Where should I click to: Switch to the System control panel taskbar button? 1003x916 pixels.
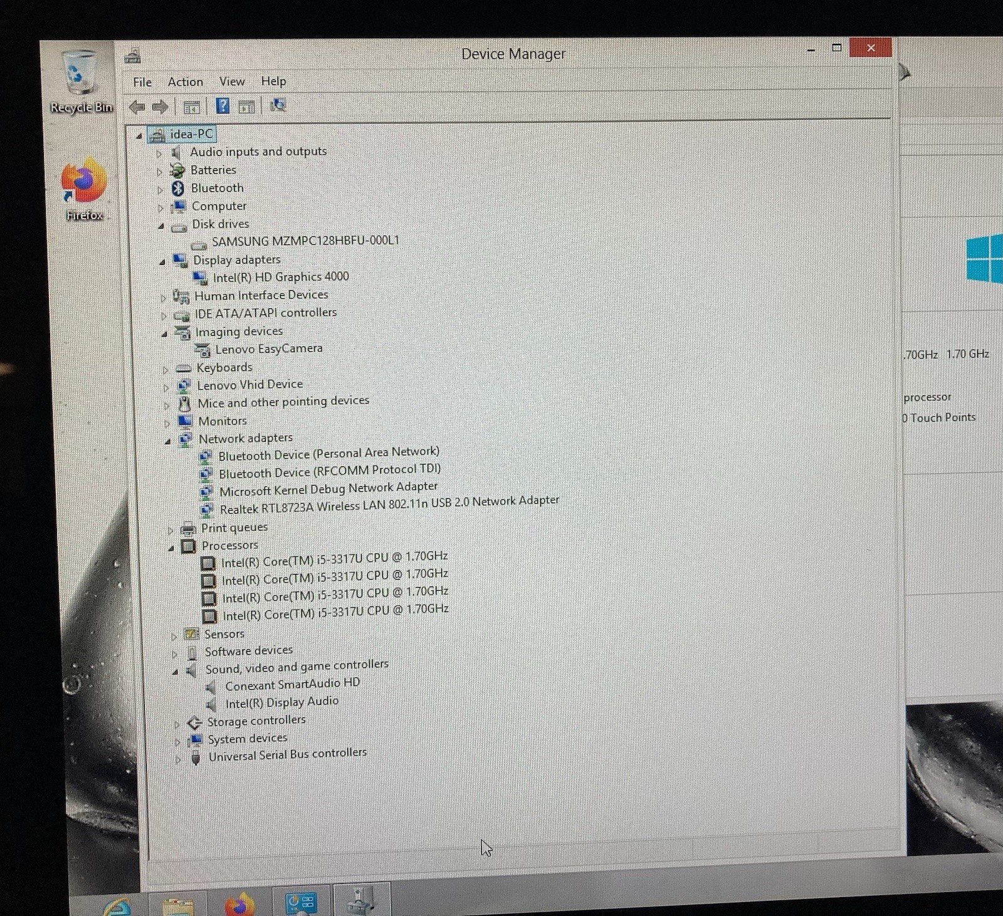[301, 900]
